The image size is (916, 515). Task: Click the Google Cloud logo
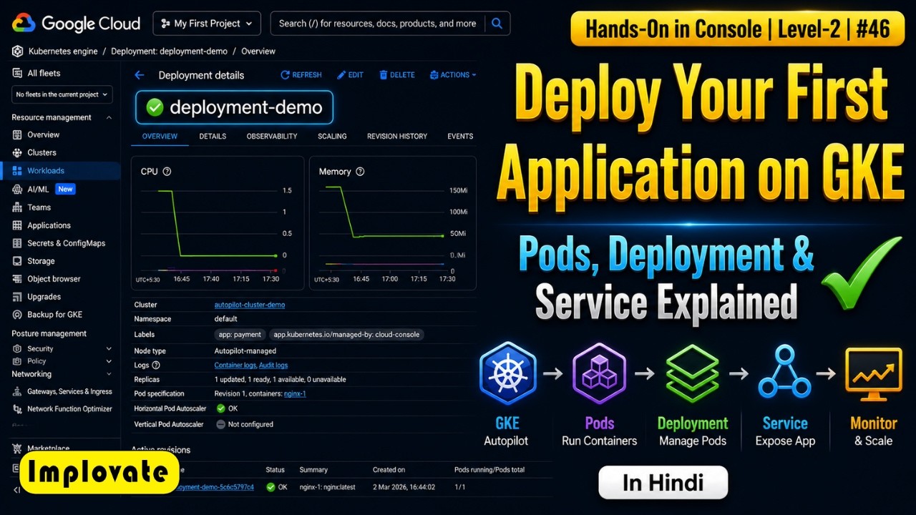coord(76,23)
